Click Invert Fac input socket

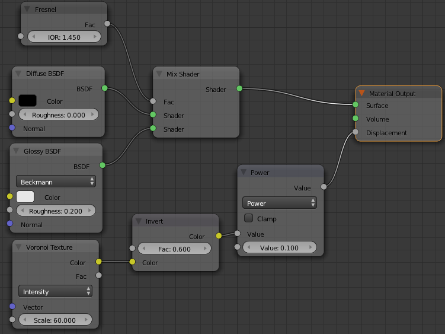pyautogui.click(x=132, y=248)
